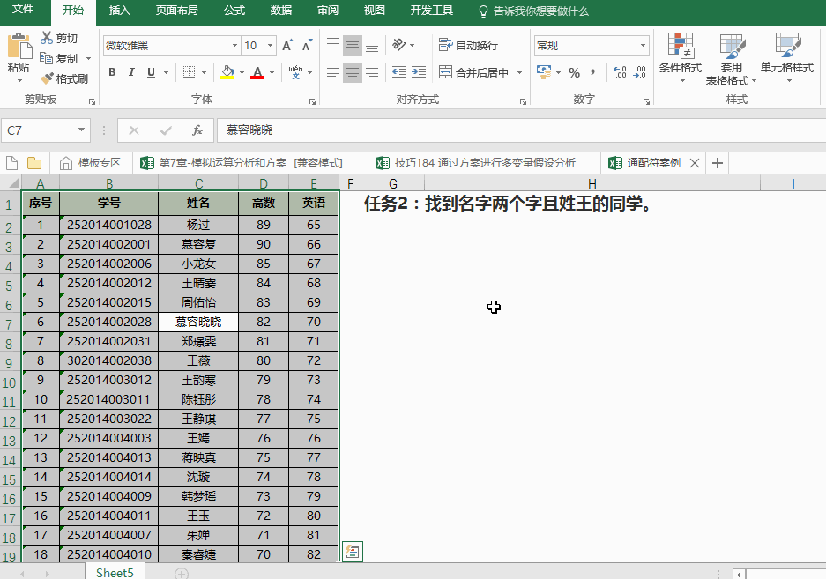826x579 pixels.
Task: Select cell containing 王薇
Action: [198, 360]
